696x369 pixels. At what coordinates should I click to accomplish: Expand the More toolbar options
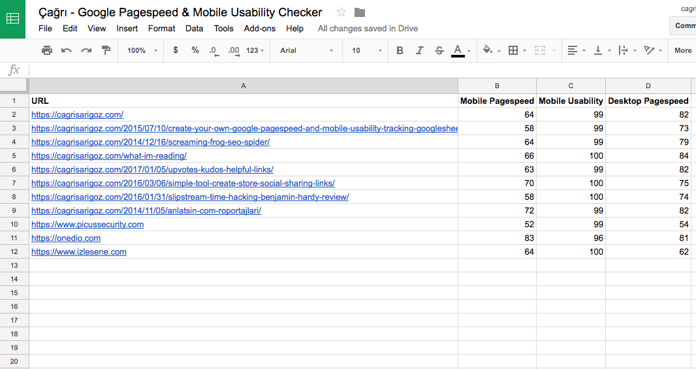(x=683, y=51)
